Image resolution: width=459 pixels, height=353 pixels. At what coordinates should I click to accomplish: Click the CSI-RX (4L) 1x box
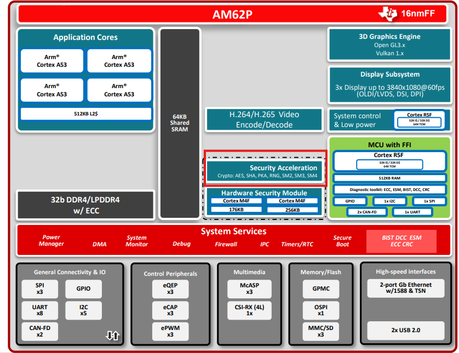click(249, 310)
